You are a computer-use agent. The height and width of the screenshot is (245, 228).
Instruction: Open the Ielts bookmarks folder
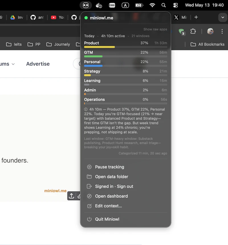pyautogui.click(x=14, y=44)
